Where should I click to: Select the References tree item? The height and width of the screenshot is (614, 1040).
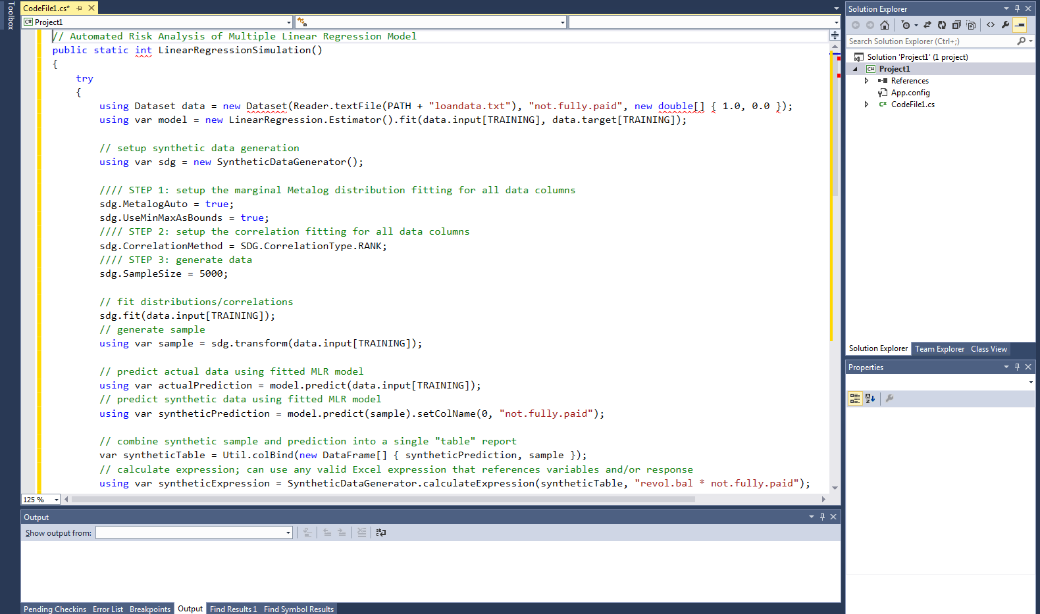pos(910,81)
